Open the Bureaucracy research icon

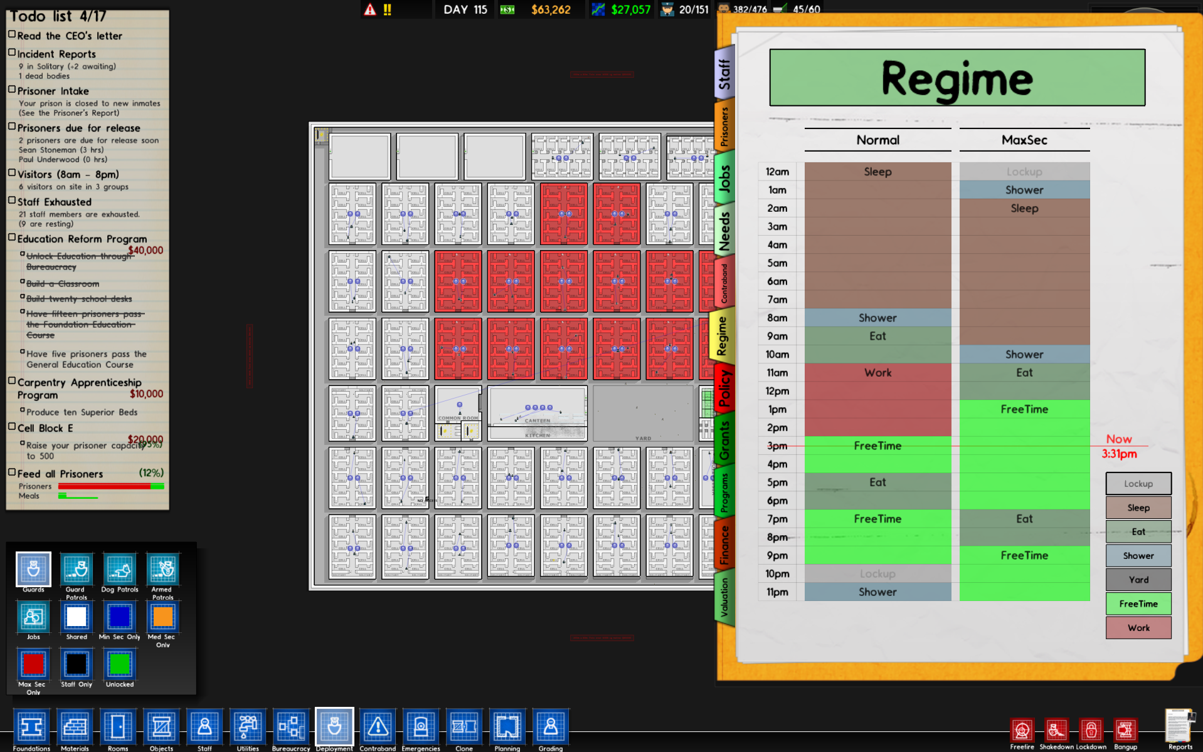coord(291,728)
